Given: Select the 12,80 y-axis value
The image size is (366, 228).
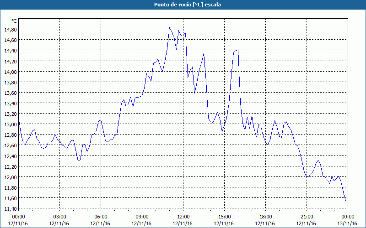Looking at the screenshot, I should 10,135.
